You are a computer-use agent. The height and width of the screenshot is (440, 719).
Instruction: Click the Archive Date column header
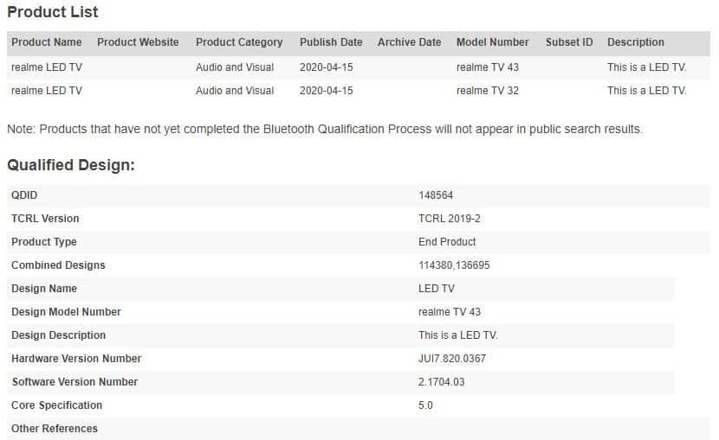[409, 42]
